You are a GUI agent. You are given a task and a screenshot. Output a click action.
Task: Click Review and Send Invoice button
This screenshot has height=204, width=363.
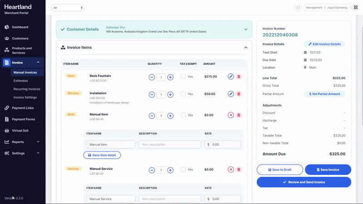point(304,182)
